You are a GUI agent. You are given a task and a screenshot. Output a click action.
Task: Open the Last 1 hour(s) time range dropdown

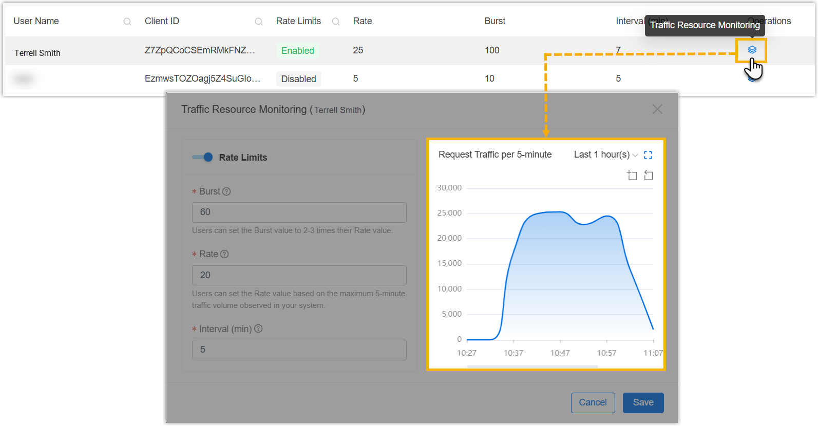(606, 155)
